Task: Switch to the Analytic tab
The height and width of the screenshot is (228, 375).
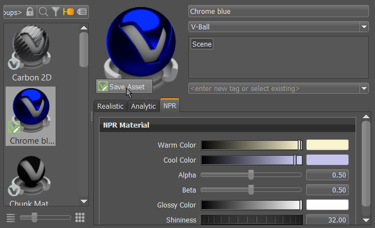Action: (143, 107)
